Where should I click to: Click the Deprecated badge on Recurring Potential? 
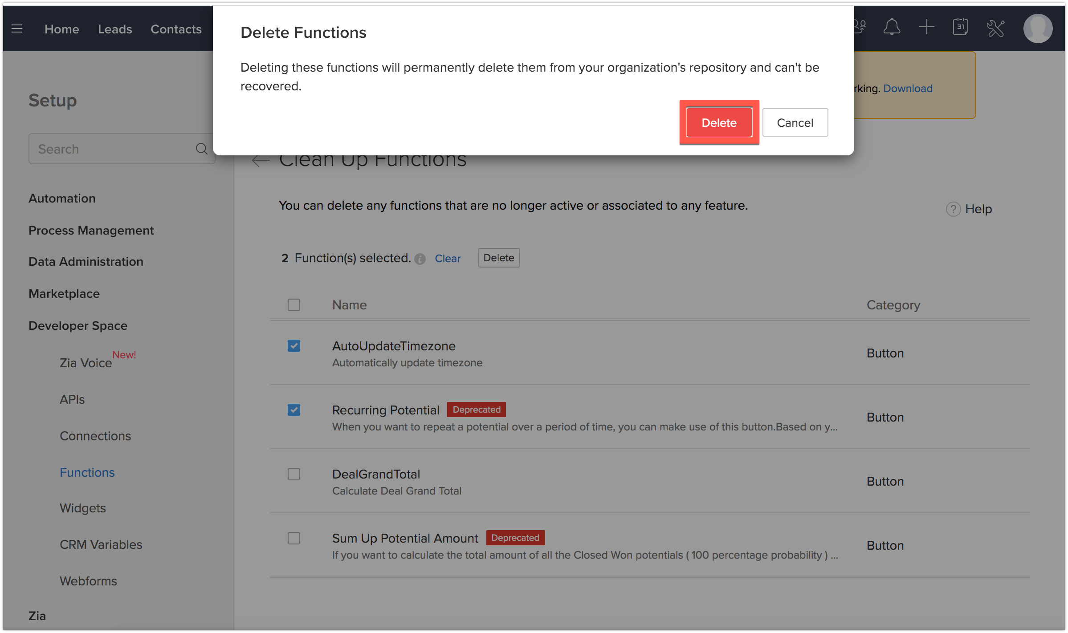[x=477, y=409]
